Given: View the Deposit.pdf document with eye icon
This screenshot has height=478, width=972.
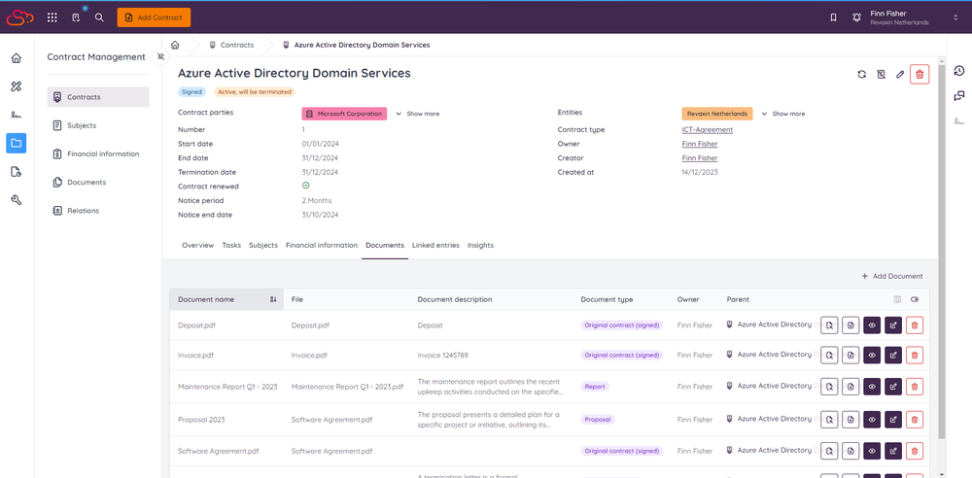Looking at the screenshot, I should 872,324.
